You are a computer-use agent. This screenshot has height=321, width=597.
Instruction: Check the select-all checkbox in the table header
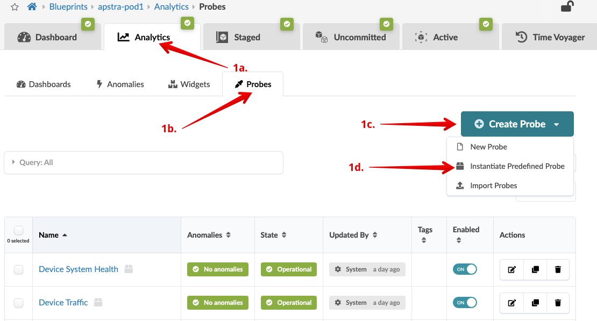pyautogui.click(x=18, y=230)
